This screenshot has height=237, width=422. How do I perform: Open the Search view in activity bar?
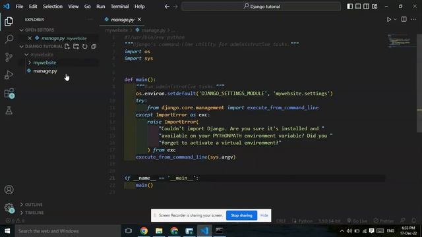[9, 39]
